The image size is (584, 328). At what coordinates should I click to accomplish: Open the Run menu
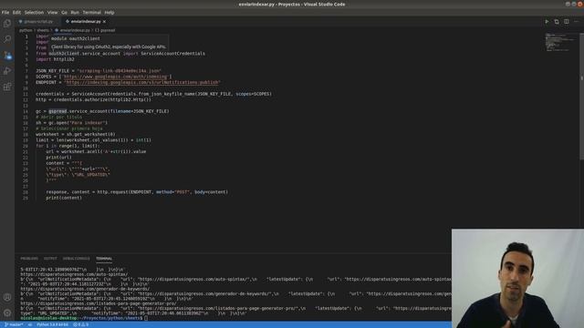[75, 12]
